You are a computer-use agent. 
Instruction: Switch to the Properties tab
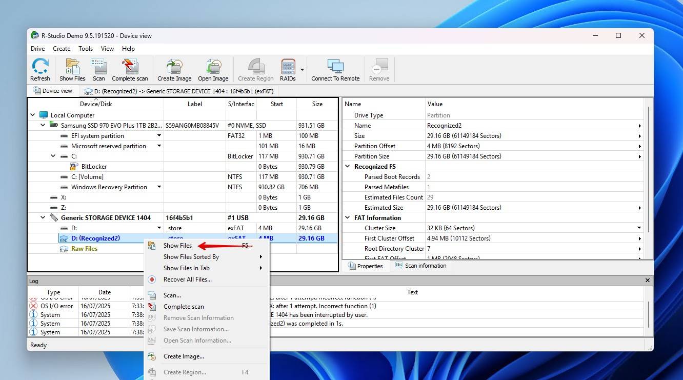pos(366,266)
